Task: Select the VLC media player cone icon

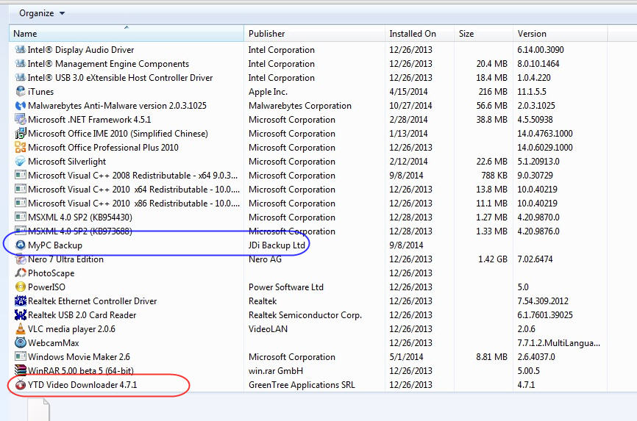Action: coord(21,328)
